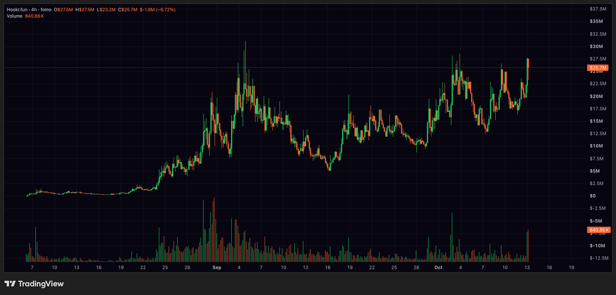Click the rightmost volume bar on Oct 13

point(528,246)
